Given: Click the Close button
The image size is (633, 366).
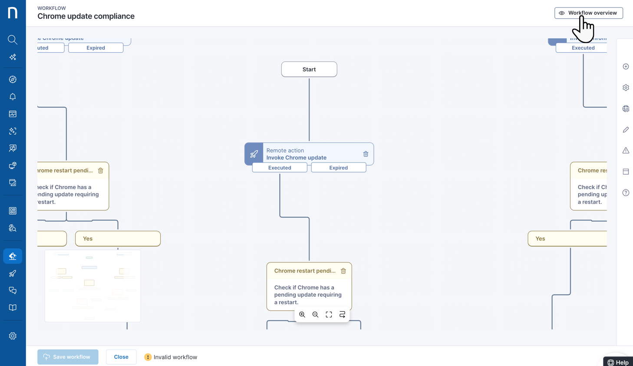Looking at the screenshot, I should coord(121,357).
